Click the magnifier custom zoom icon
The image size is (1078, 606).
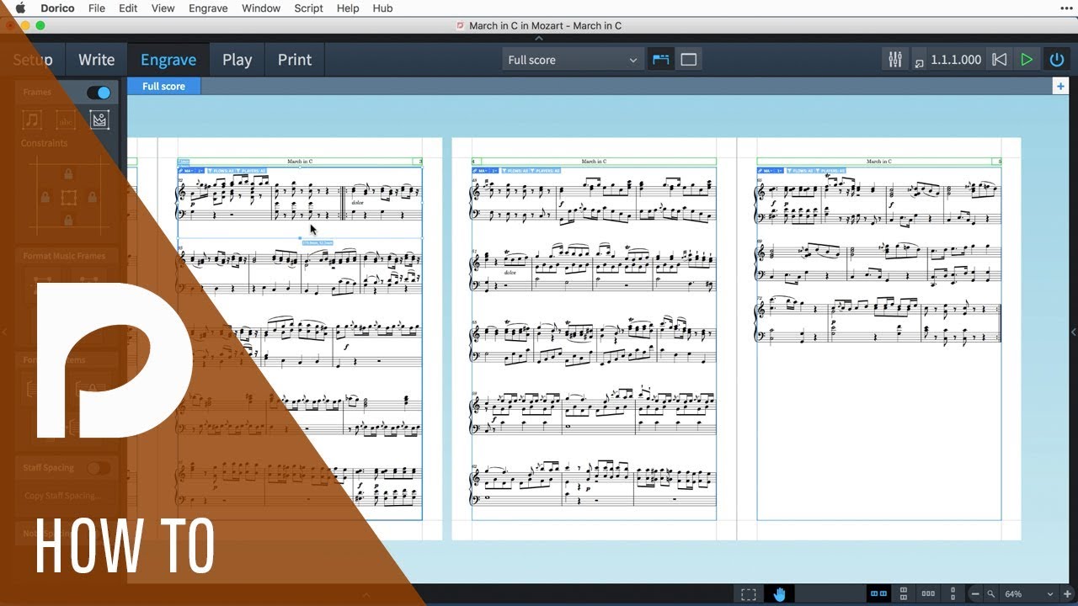991,594
